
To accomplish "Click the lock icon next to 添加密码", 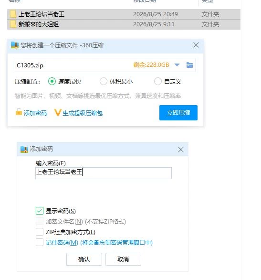I will 19,112.
